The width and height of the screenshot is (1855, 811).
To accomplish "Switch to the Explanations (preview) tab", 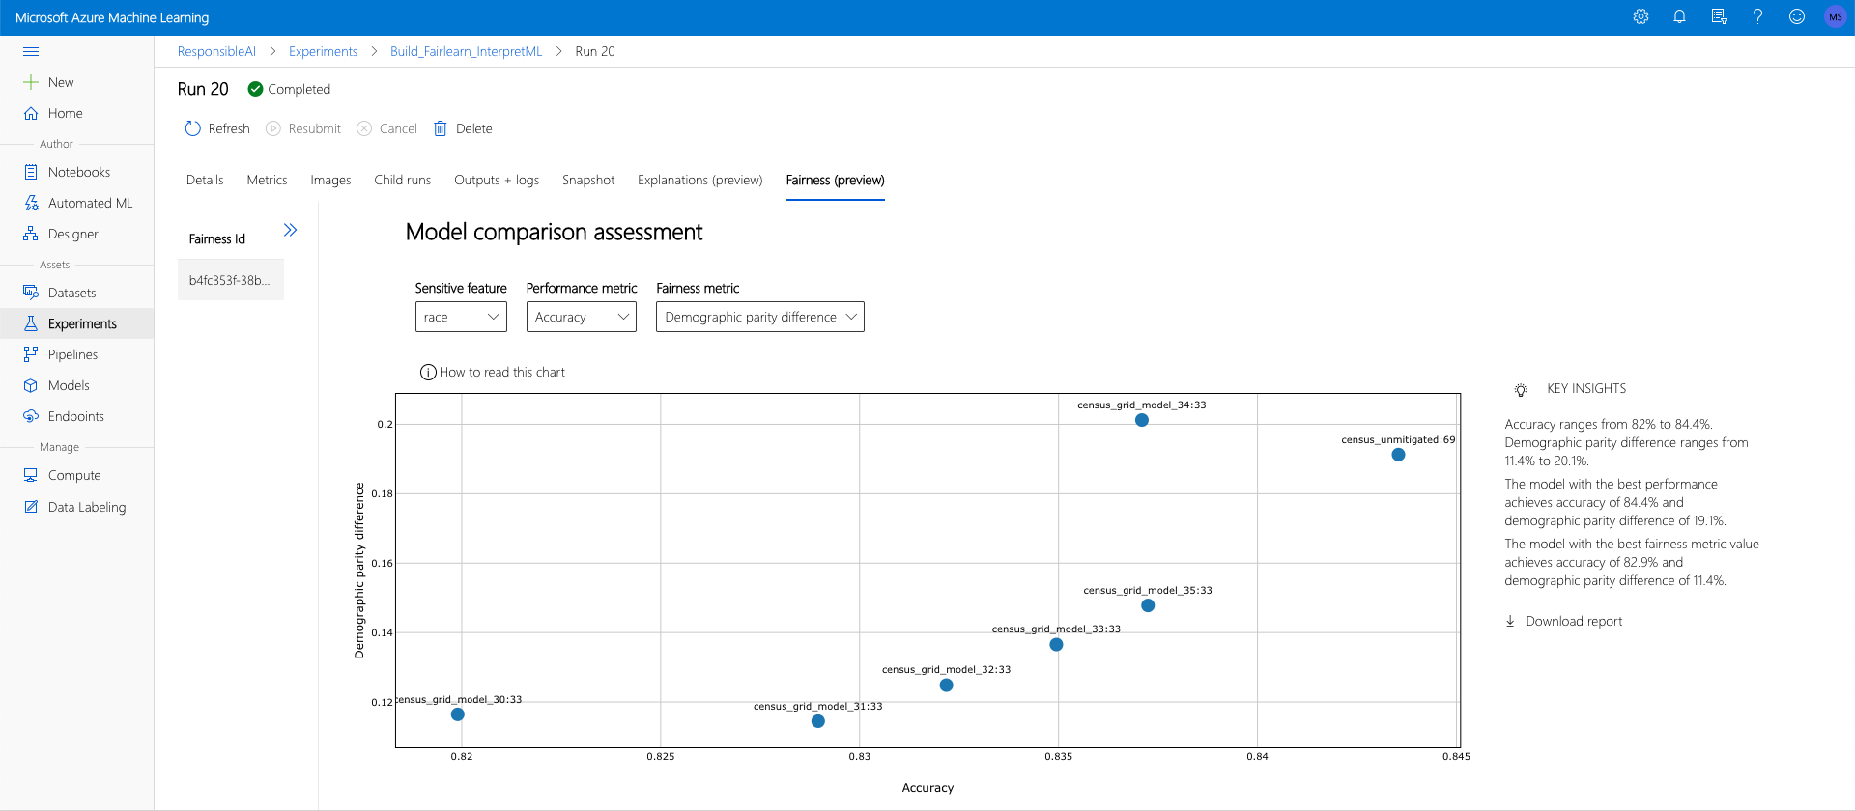I will 699,180.
